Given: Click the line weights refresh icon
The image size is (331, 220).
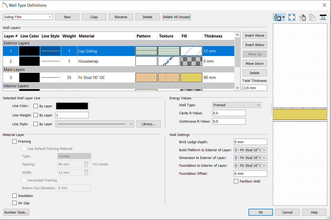Looking at the screenshot, I should pos(323,17).
